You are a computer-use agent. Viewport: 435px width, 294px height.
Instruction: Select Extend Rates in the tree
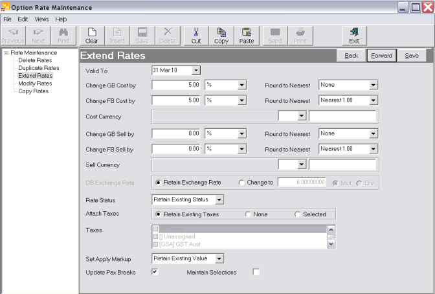point(35,76)
